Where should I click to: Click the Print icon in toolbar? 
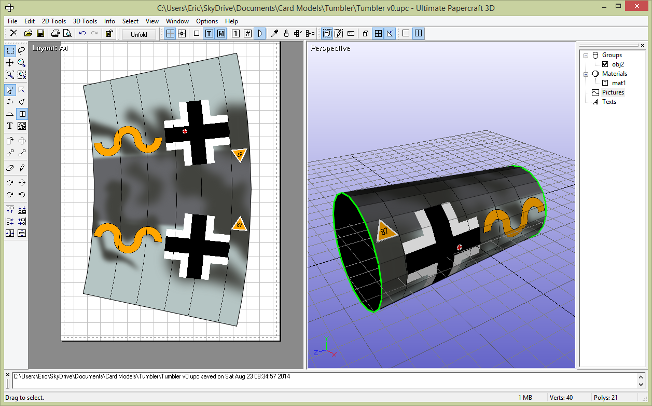tap(55, 34)
